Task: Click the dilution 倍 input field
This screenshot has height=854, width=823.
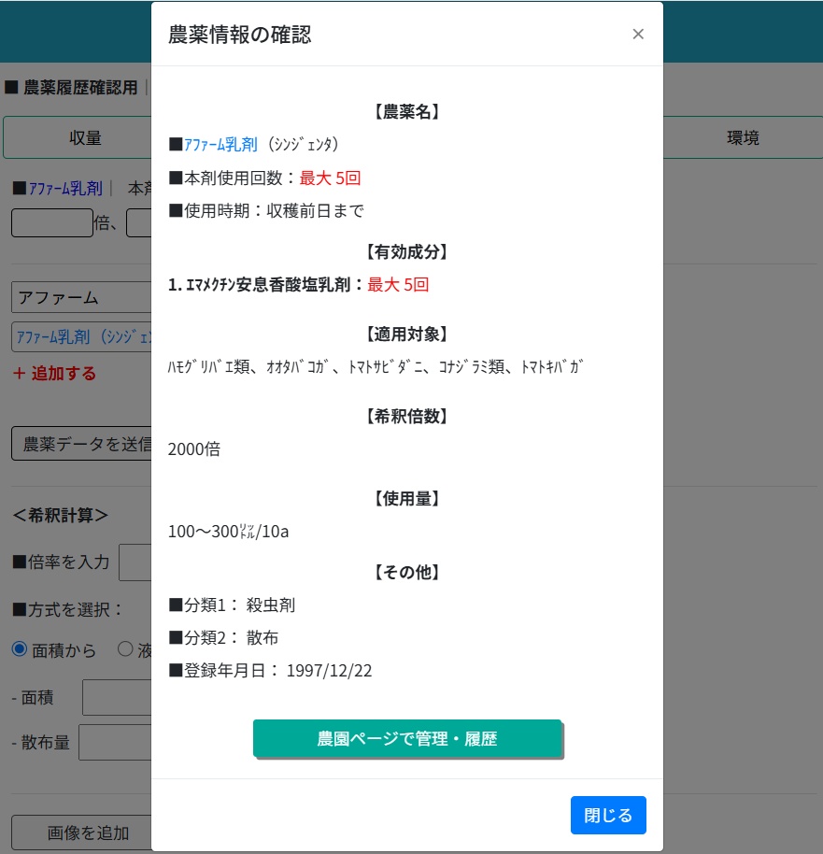Action: [52, 222]
